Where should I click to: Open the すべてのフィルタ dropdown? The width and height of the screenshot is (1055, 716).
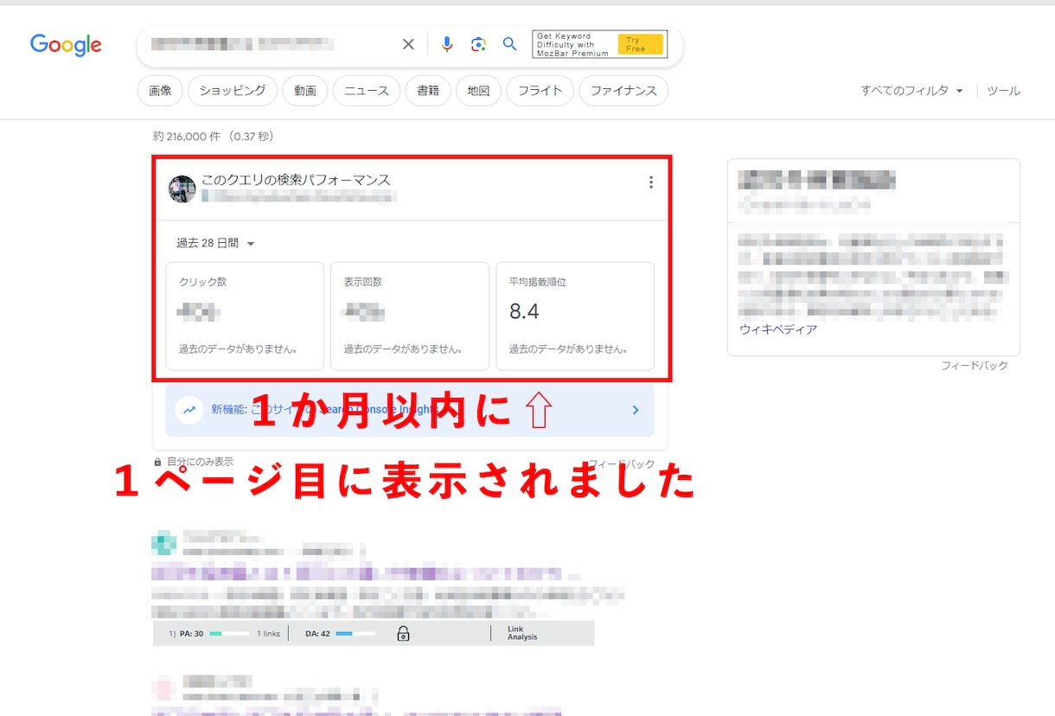911,91
